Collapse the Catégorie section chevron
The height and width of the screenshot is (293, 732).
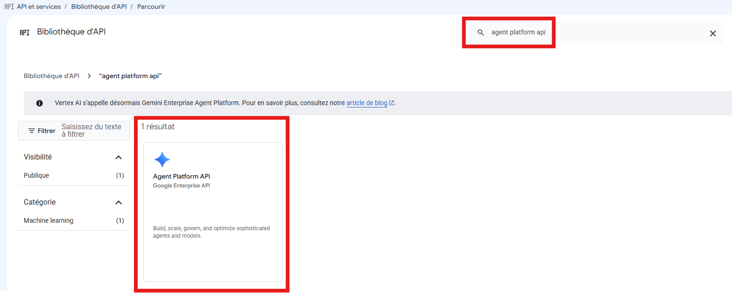point(119,202)
